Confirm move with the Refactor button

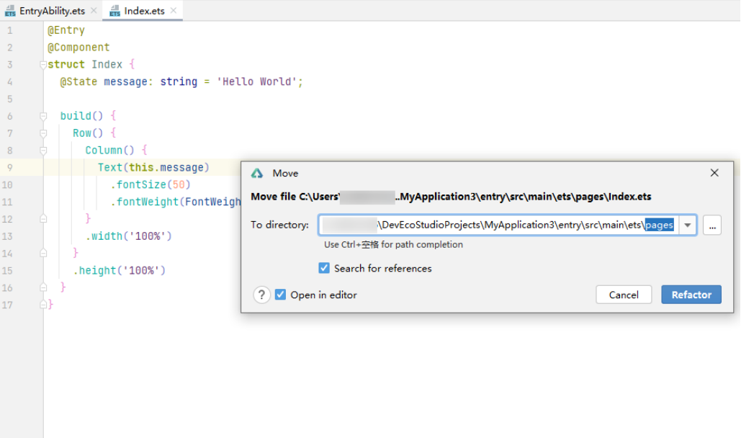[691, 295]
